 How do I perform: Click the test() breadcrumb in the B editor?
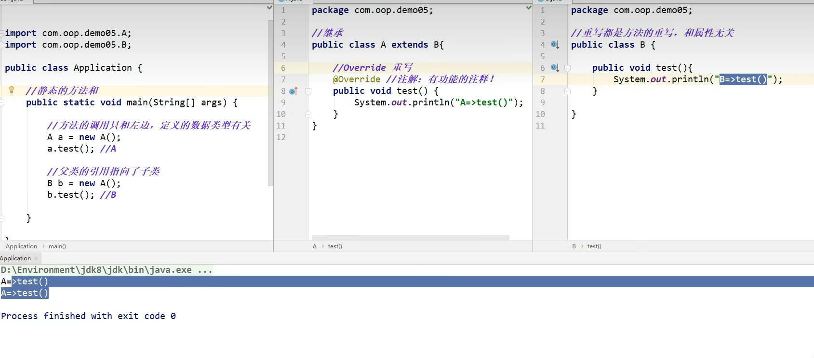point(594,246)
